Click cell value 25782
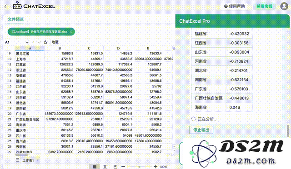This screenshot has width=291, height=169. pos(147,86)
